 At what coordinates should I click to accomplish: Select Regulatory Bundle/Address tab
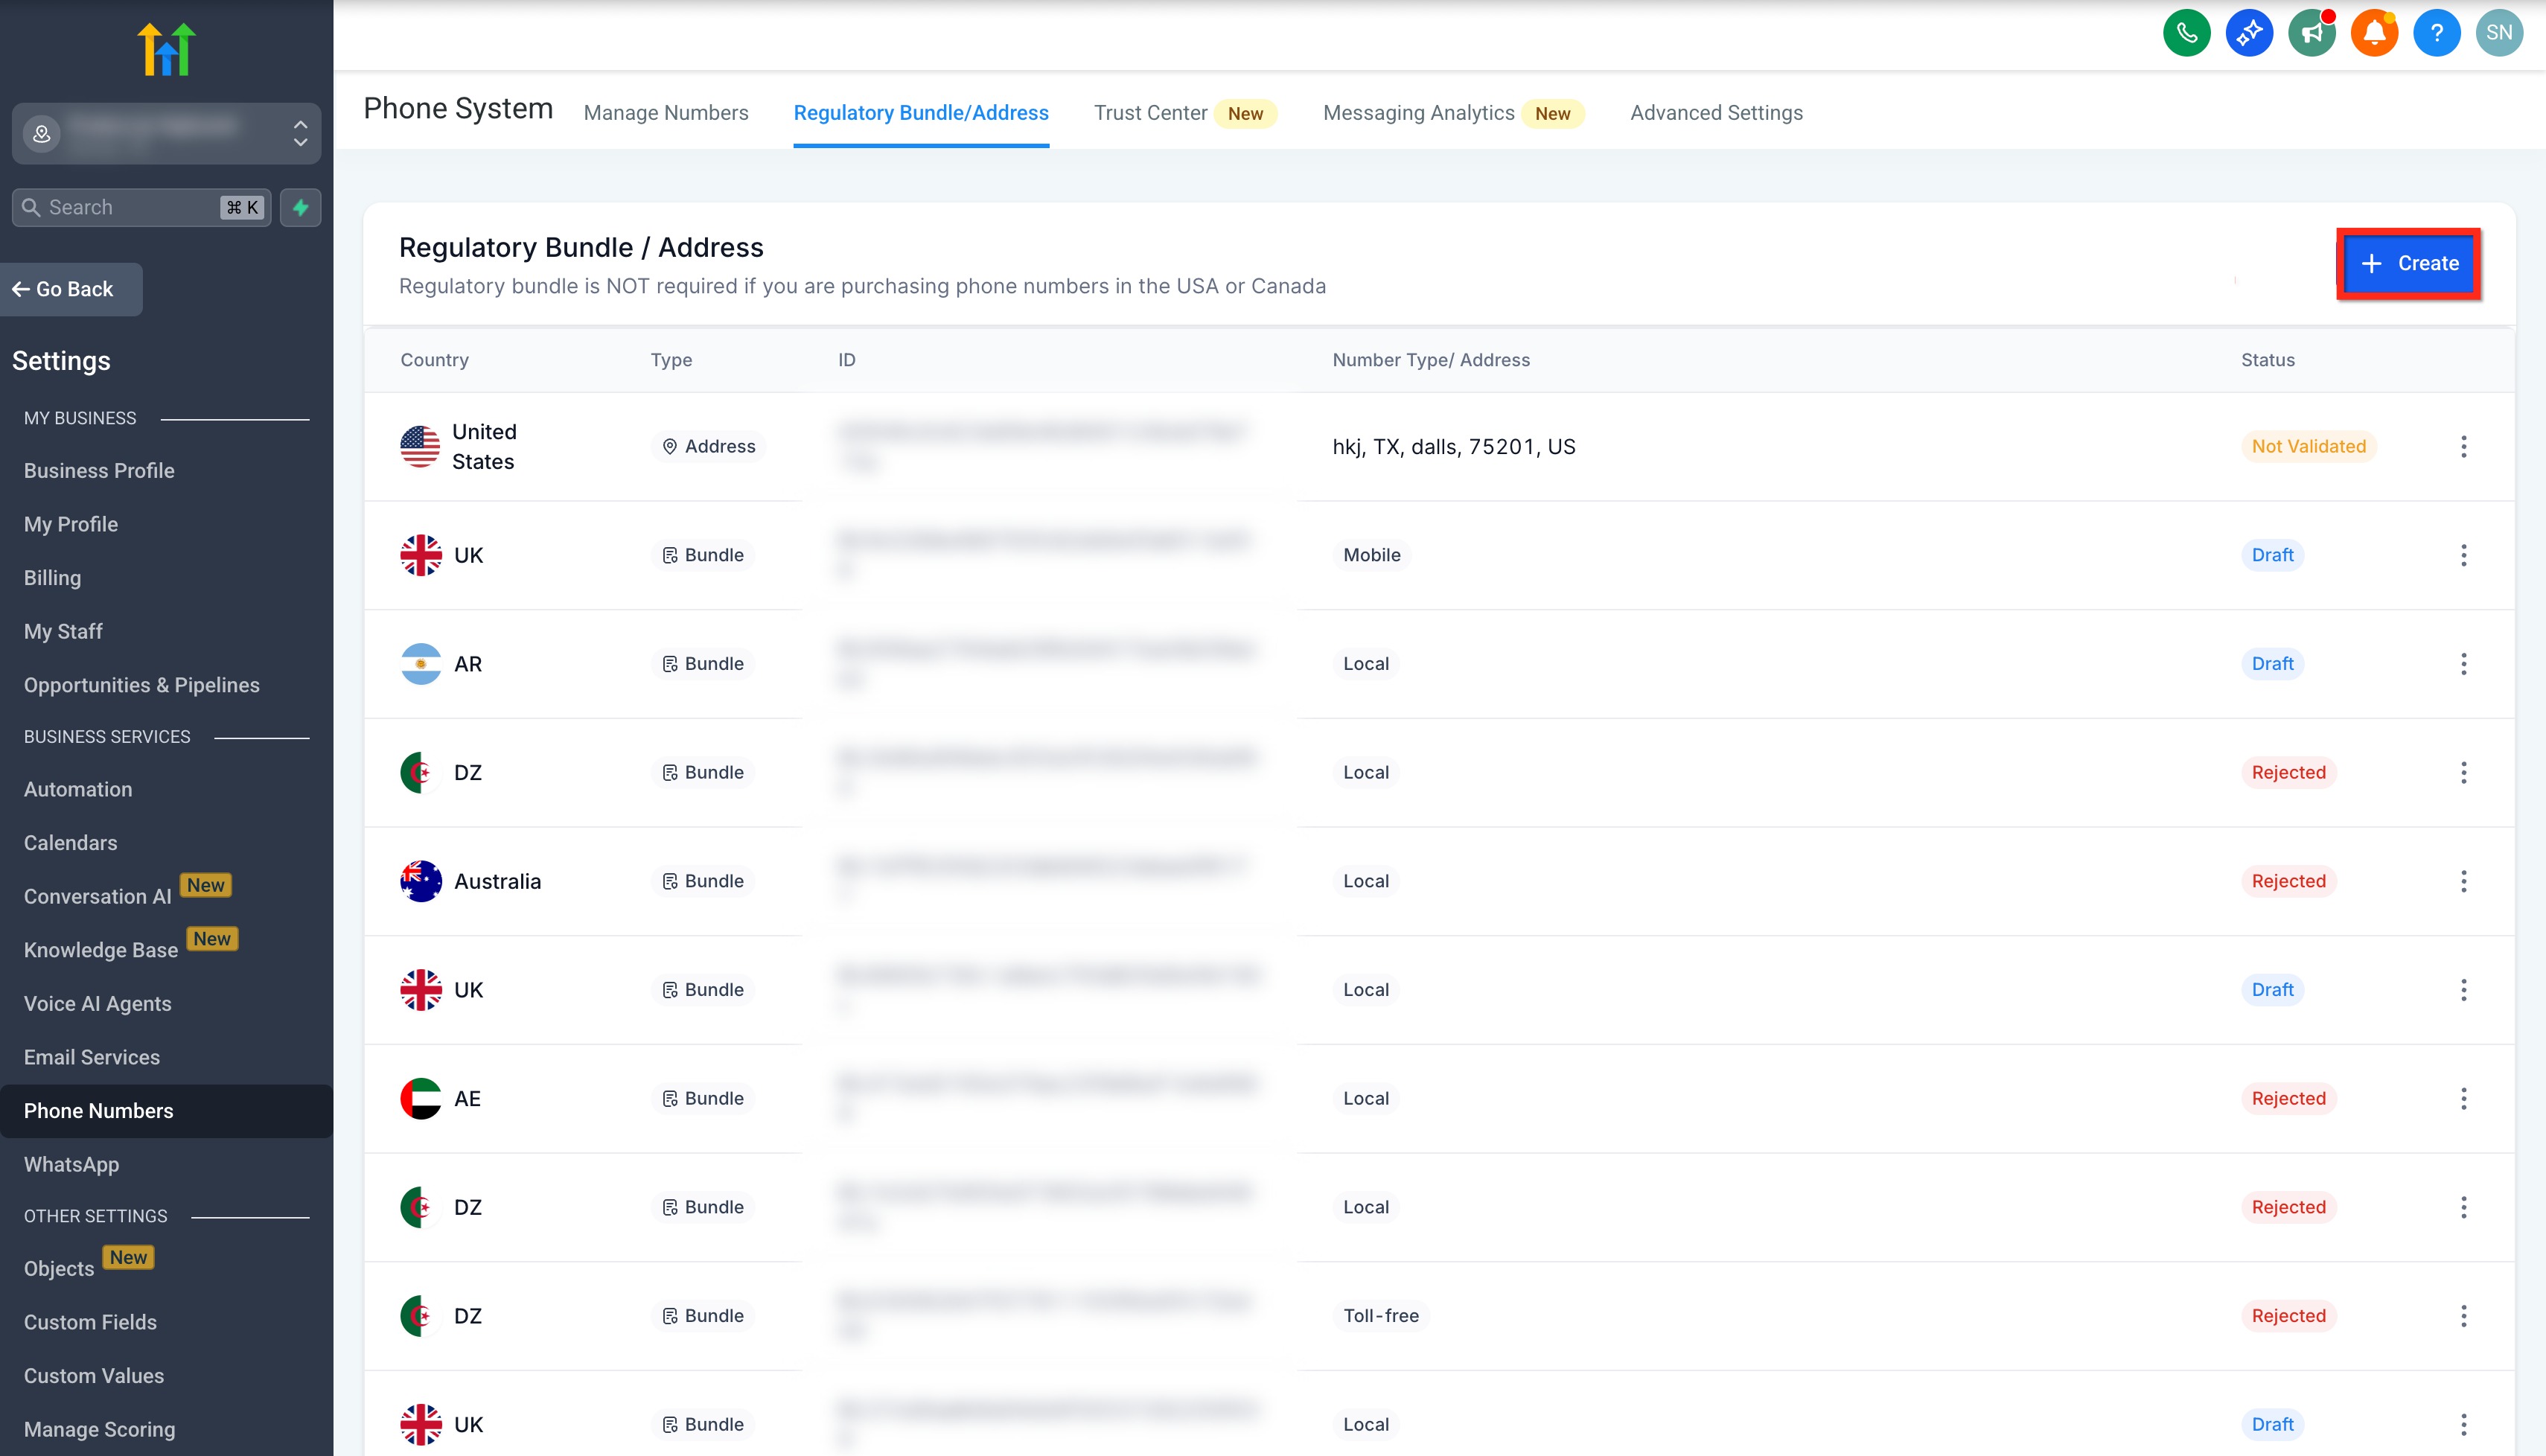(921, 113)
